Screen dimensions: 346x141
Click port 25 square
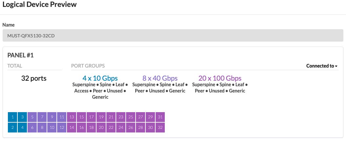[131, 117]
